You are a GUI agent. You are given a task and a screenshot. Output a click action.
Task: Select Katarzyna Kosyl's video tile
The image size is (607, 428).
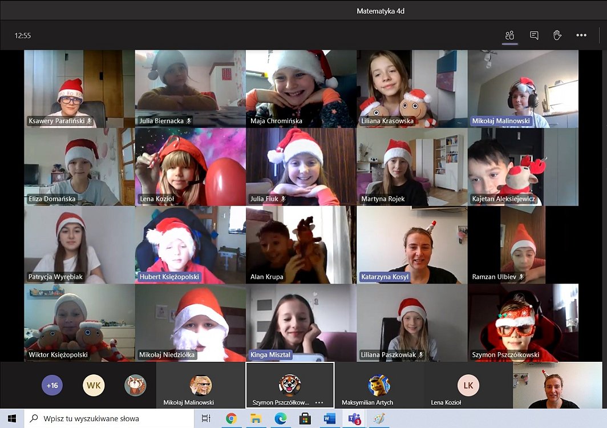click(x=412, y=245)
